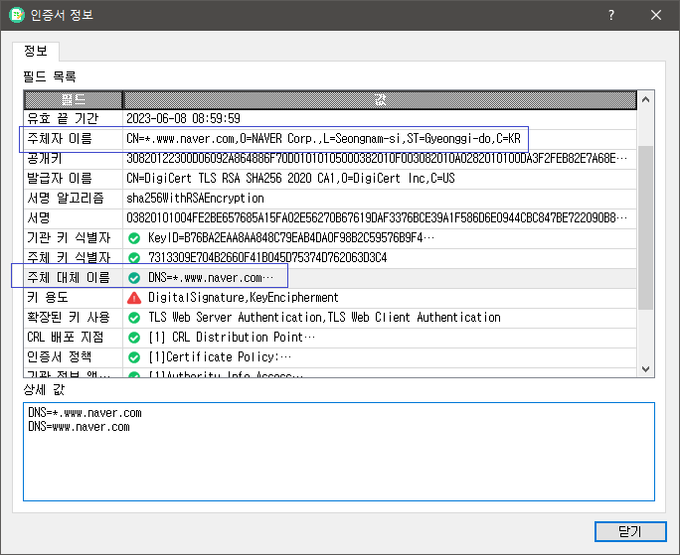Select the 주체자 이름 field row
Screen dimensions: 680x555
[330, 139]
